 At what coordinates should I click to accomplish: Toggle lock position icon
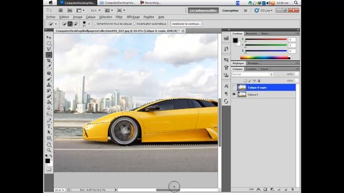pos(254,81)
